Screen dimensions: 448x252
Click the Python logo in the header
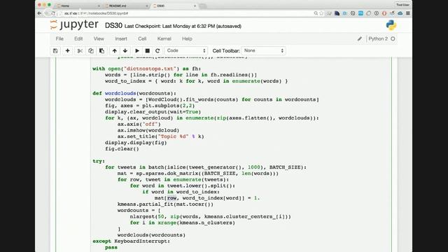click(391, 25)
